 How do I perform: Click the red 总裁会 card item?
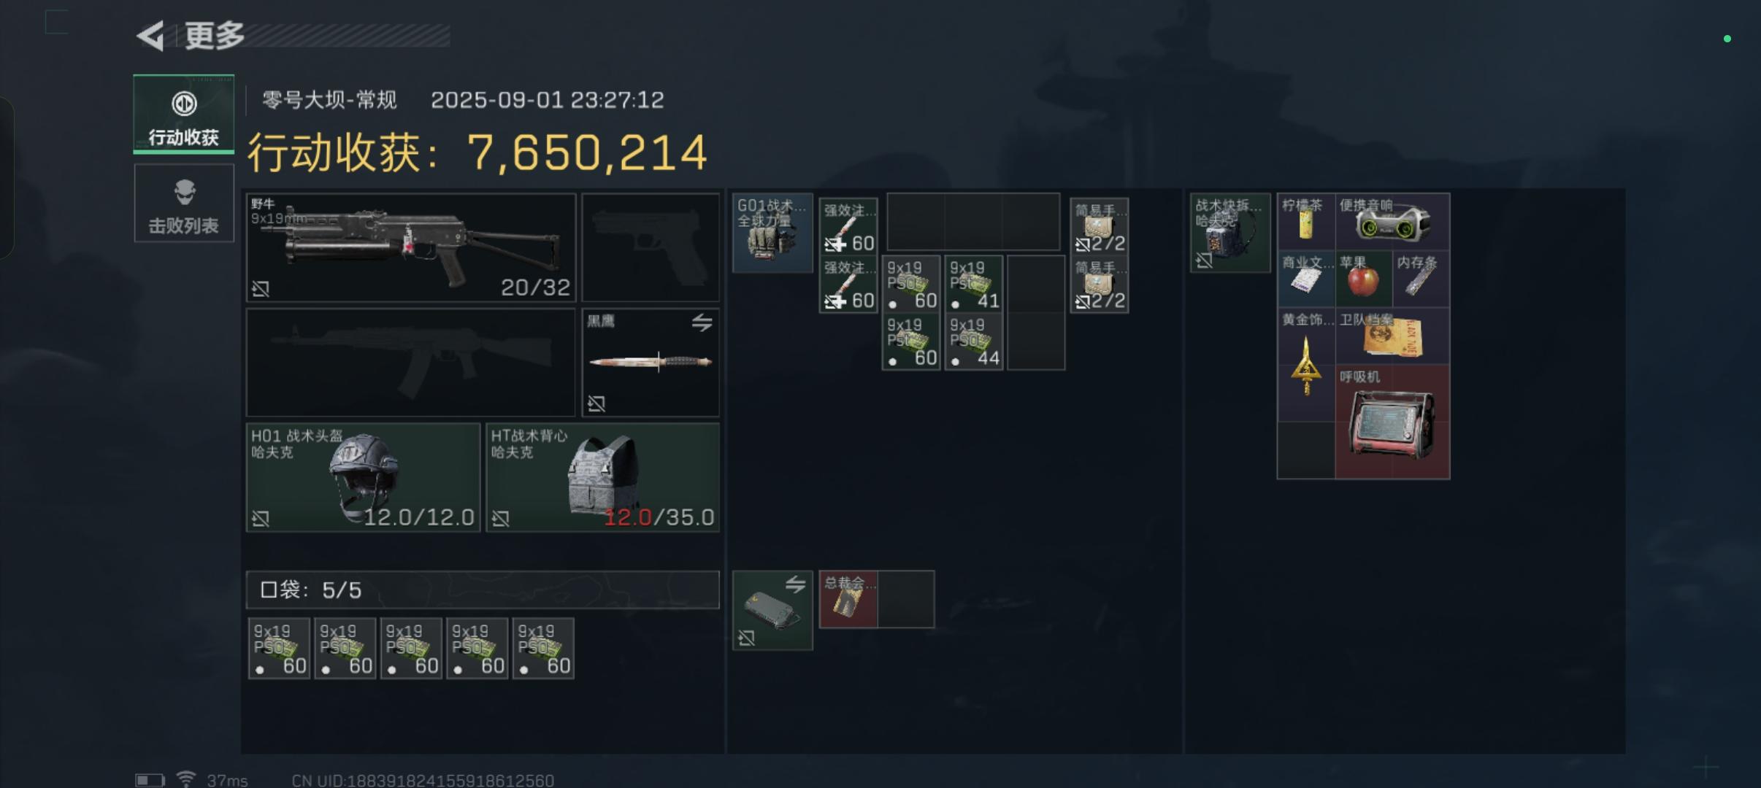pos(848,600)
